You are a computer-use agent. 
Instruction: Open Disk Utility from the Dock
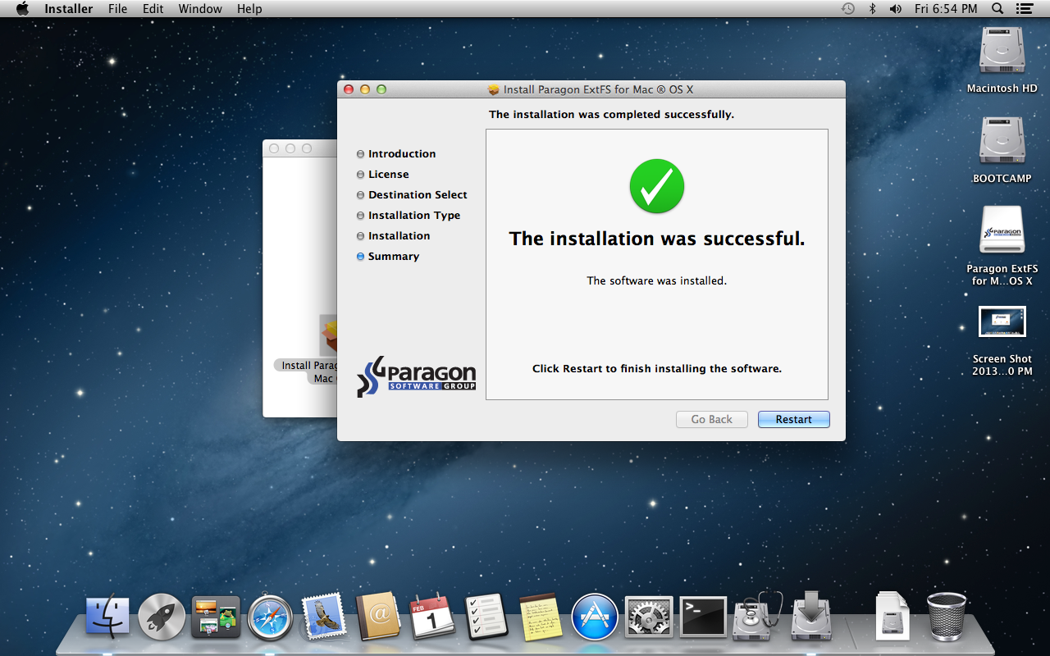757,617
